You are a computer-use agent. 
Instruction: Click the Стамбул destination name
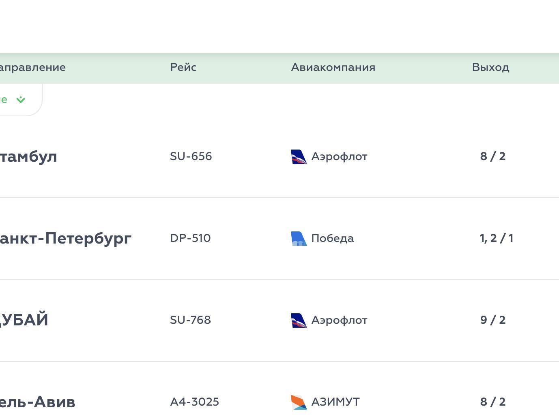[x=28, y=156]
